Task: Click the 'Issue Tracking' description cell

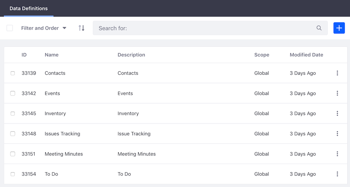Action: 134,134
